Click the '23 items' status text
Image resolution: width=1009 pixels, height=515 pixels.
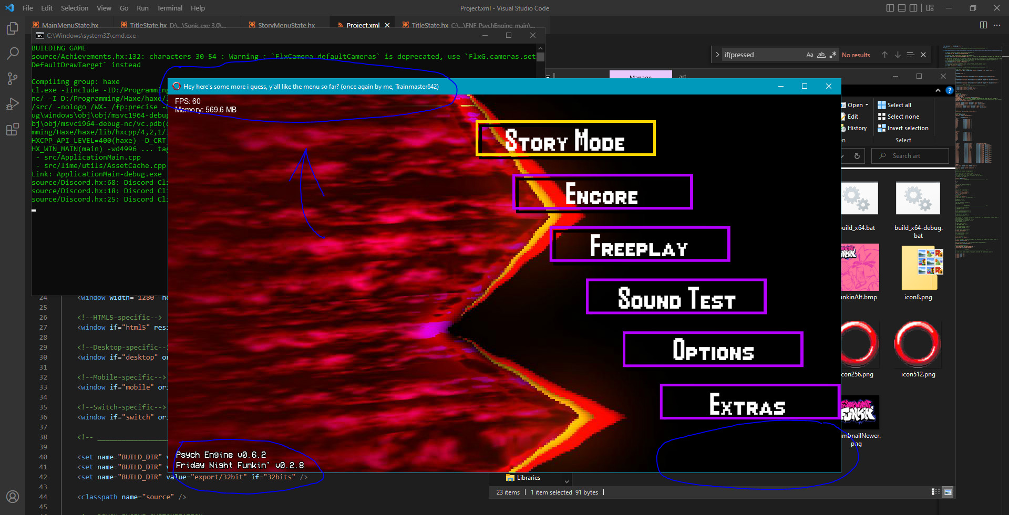[x=508, y=492]
